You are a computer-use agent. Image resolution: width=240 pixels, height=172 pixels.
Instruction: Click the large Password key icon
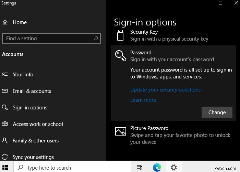(121, 56)
